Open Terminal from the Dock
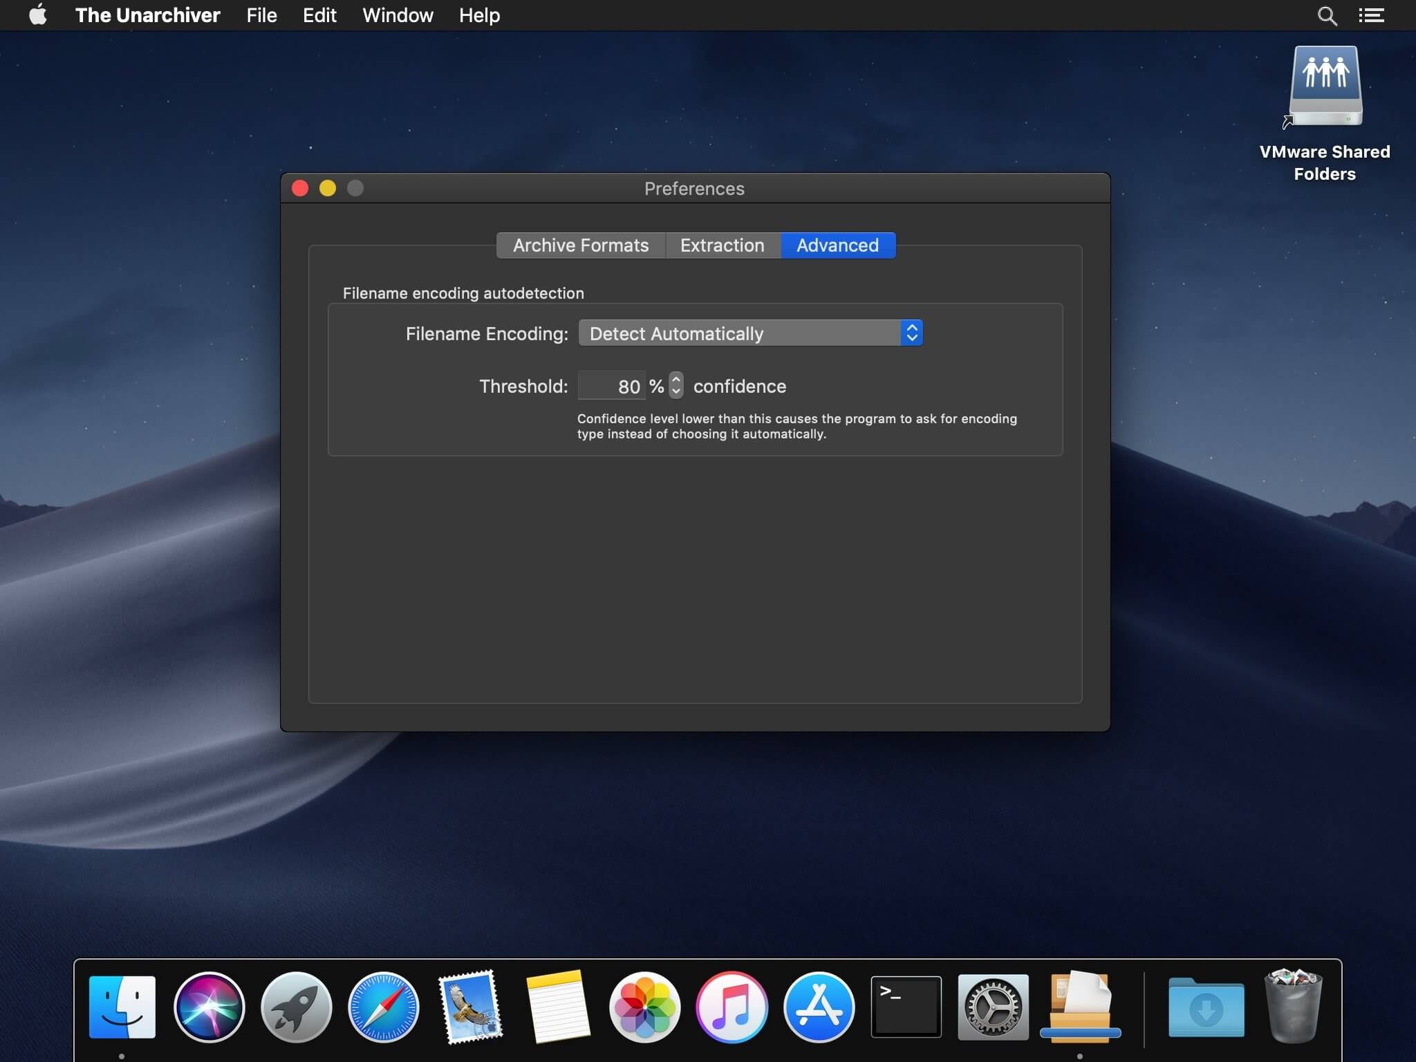Screen dimensions: 1416x1062 point(906,1007)
